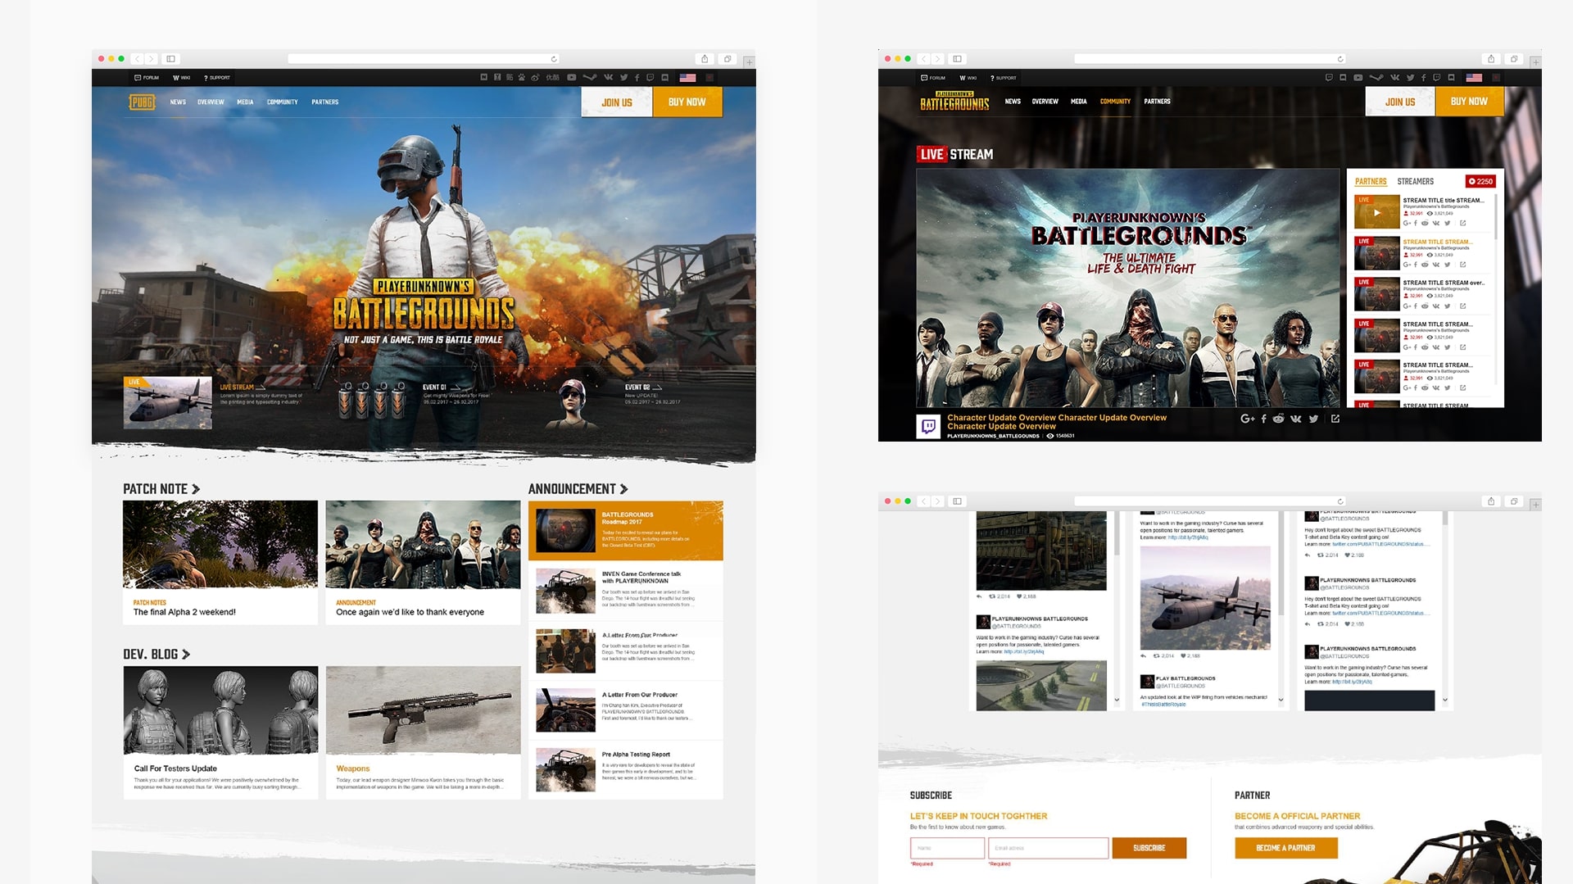
Task: Click the PUBG logo in the navigation bar
Action: tap(142, 102)
